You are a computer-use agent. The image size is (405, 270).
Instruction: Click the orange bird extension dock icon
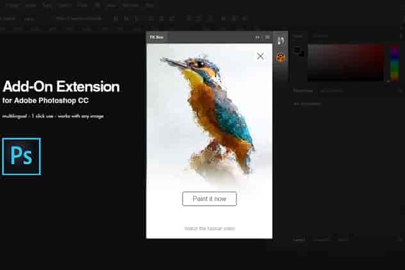(281, 56)
